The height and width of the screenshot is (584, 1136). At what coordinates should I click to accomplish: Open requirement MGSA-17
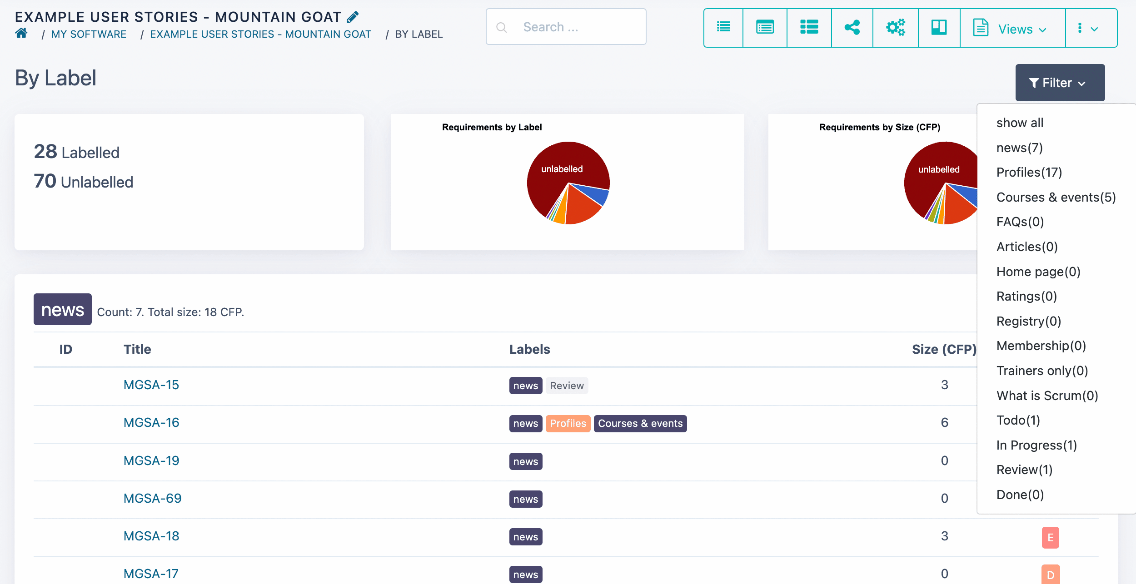coord(151,574)
